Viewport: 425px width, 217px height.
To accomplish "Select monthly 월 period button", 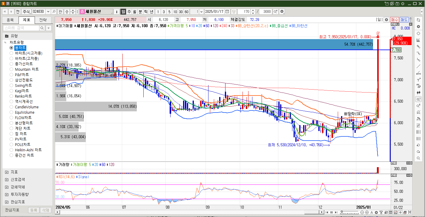I will pos(135,12).
